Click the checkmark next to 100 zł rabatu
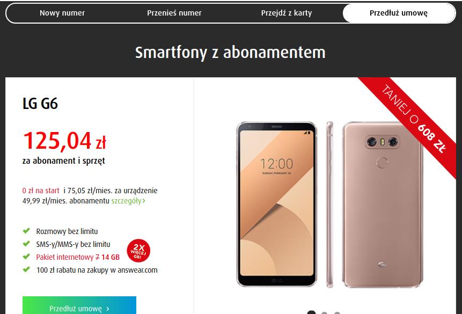 pos(26,269)
